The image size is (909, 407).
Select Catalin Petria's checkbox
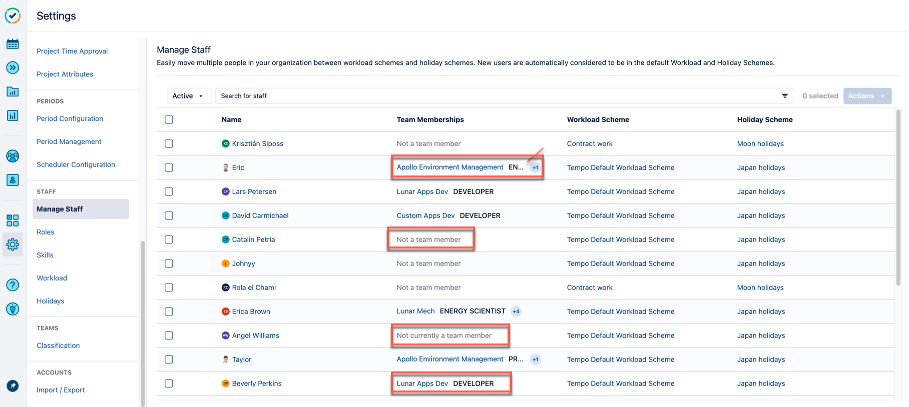point(169,239)
